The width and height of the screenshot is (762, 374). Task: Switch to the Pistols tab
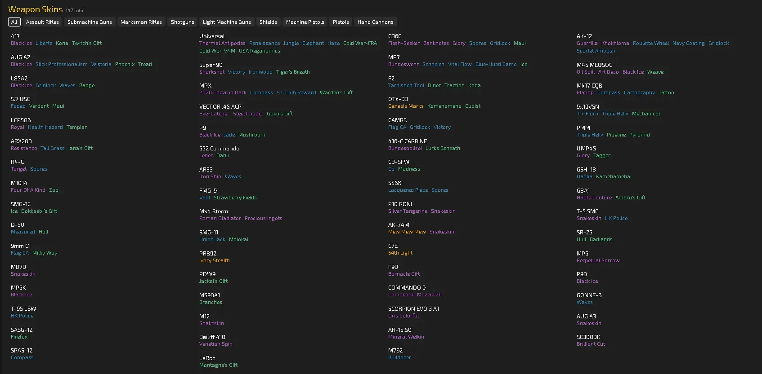click(x=341, y=22)
